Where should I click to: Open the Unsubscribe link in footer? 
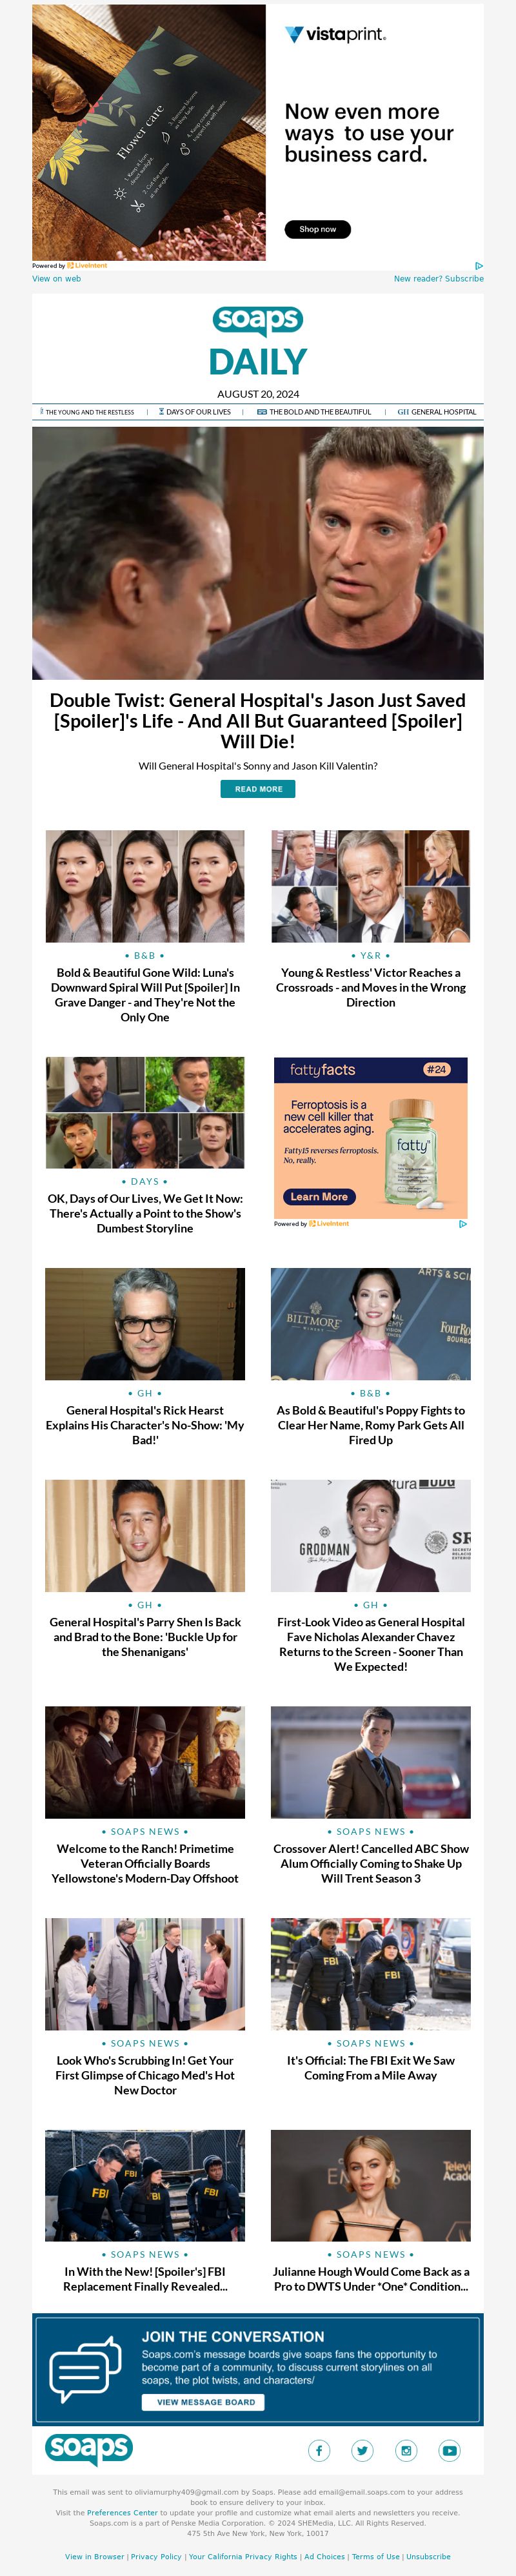(428, 2556)
